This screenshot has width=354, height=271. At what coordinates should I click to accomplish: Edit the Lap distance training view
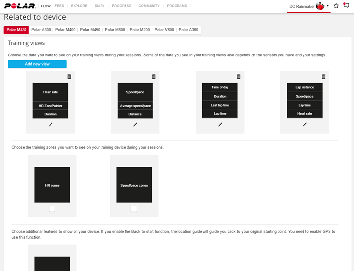coord(304,125)
